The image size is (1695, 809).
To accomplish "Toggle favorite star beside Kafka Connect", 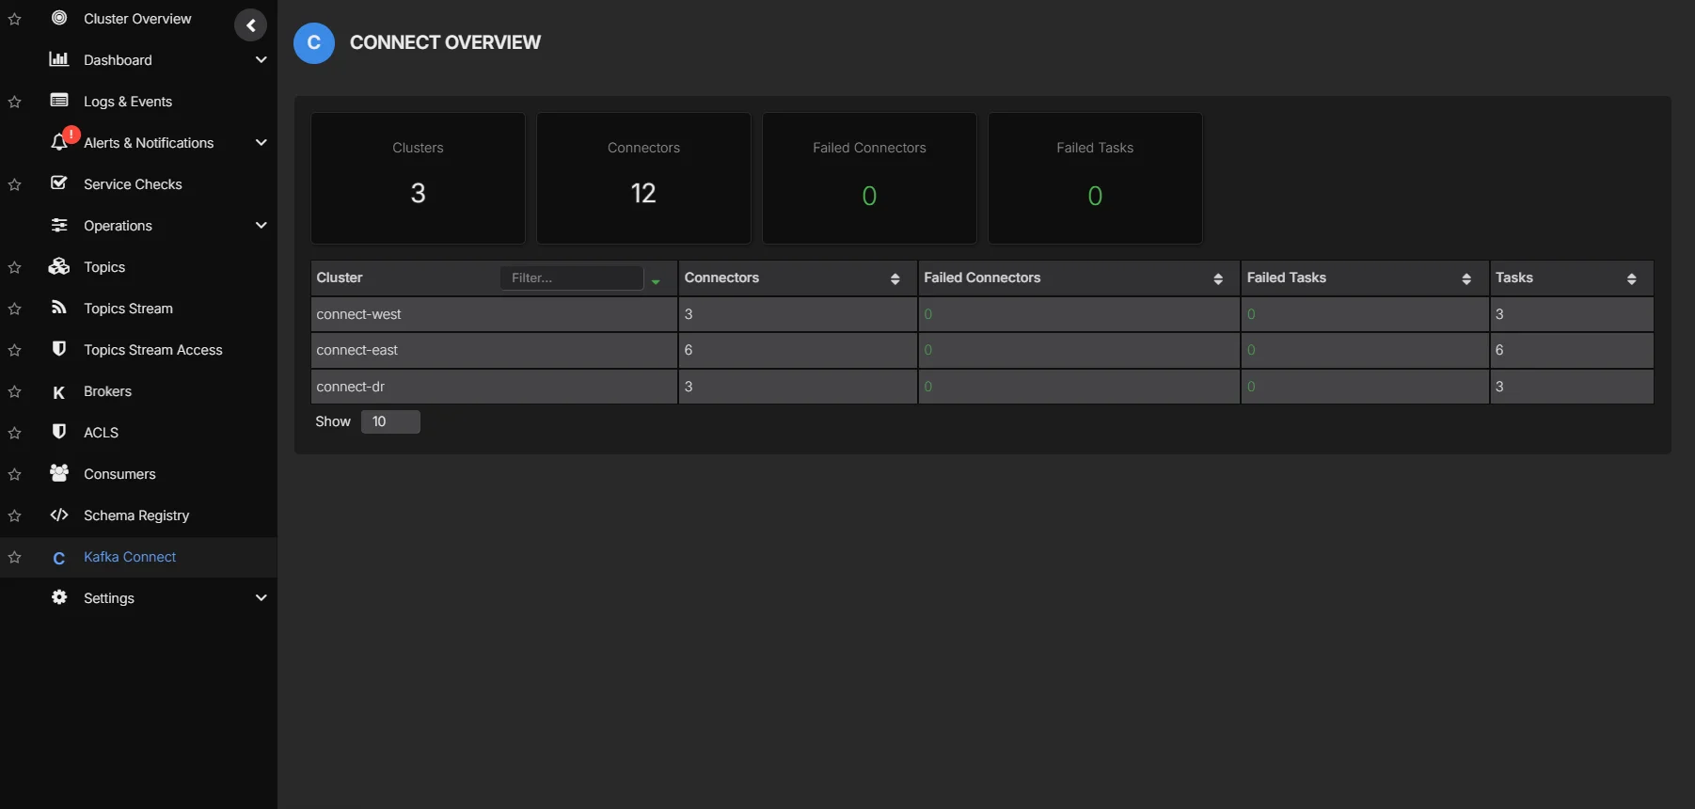I will [x=15, y=558].
